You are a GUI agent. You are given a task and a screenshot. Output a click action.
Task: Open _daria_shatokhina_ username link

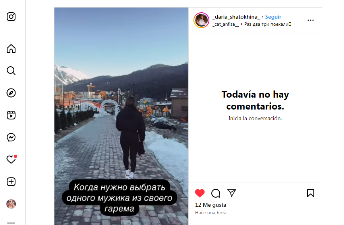(236, 17)
